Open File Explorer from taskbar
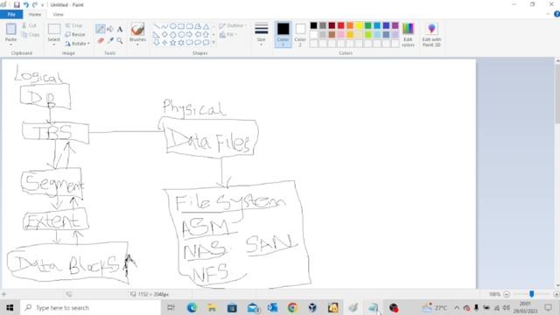Viewport: 560px width, 315px height. click(212, 307)
